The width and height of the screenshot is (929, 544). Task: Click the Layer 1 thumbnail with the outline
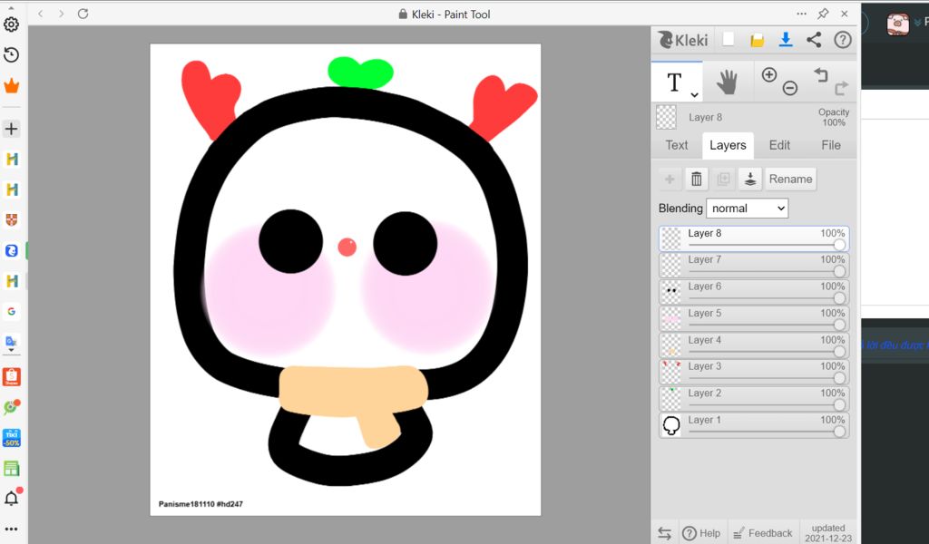671,425
